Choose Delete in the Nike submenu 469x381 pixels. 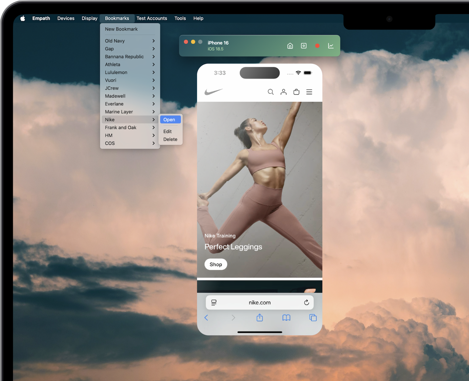pyautogui.click(x=170, y=139)
